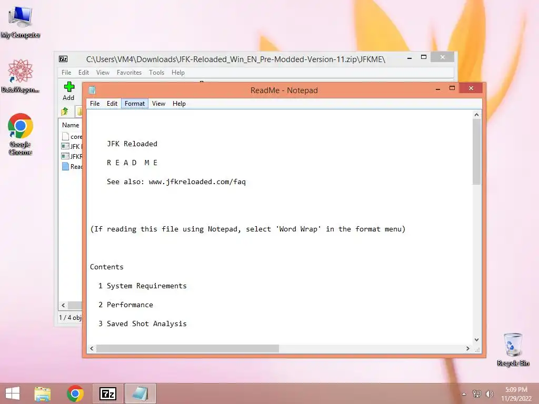Open My Computer desktop icon
The height and width of the screenshot is (404, 539).
(x=21, y=22)
